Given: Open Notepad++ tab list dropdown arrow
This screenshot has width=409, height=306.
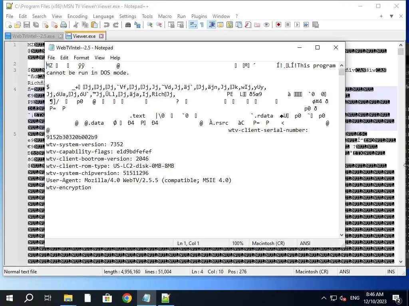Looking at the screenshot, I should point(391,16).
